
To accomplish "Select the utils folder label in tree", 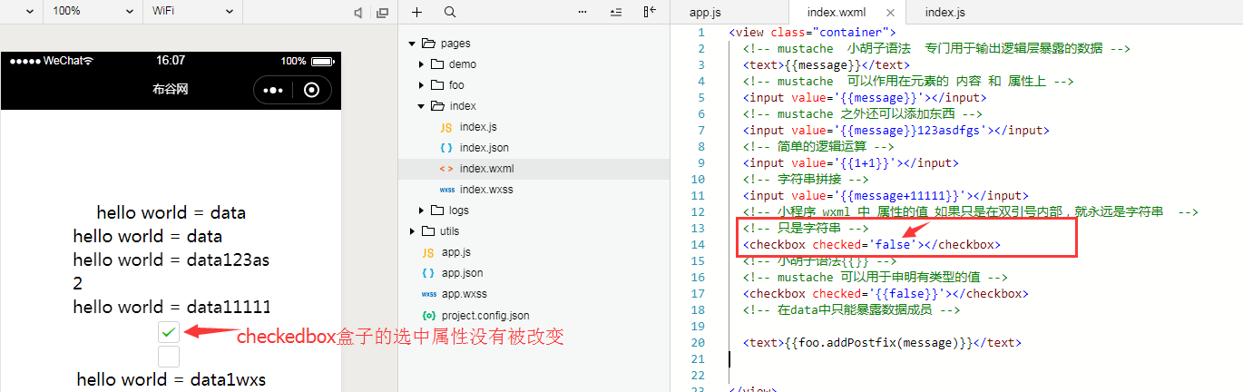I will point(450,231).
